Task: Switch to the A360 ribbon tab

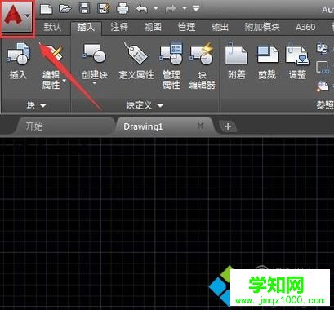Action: [x=305, y=27]
